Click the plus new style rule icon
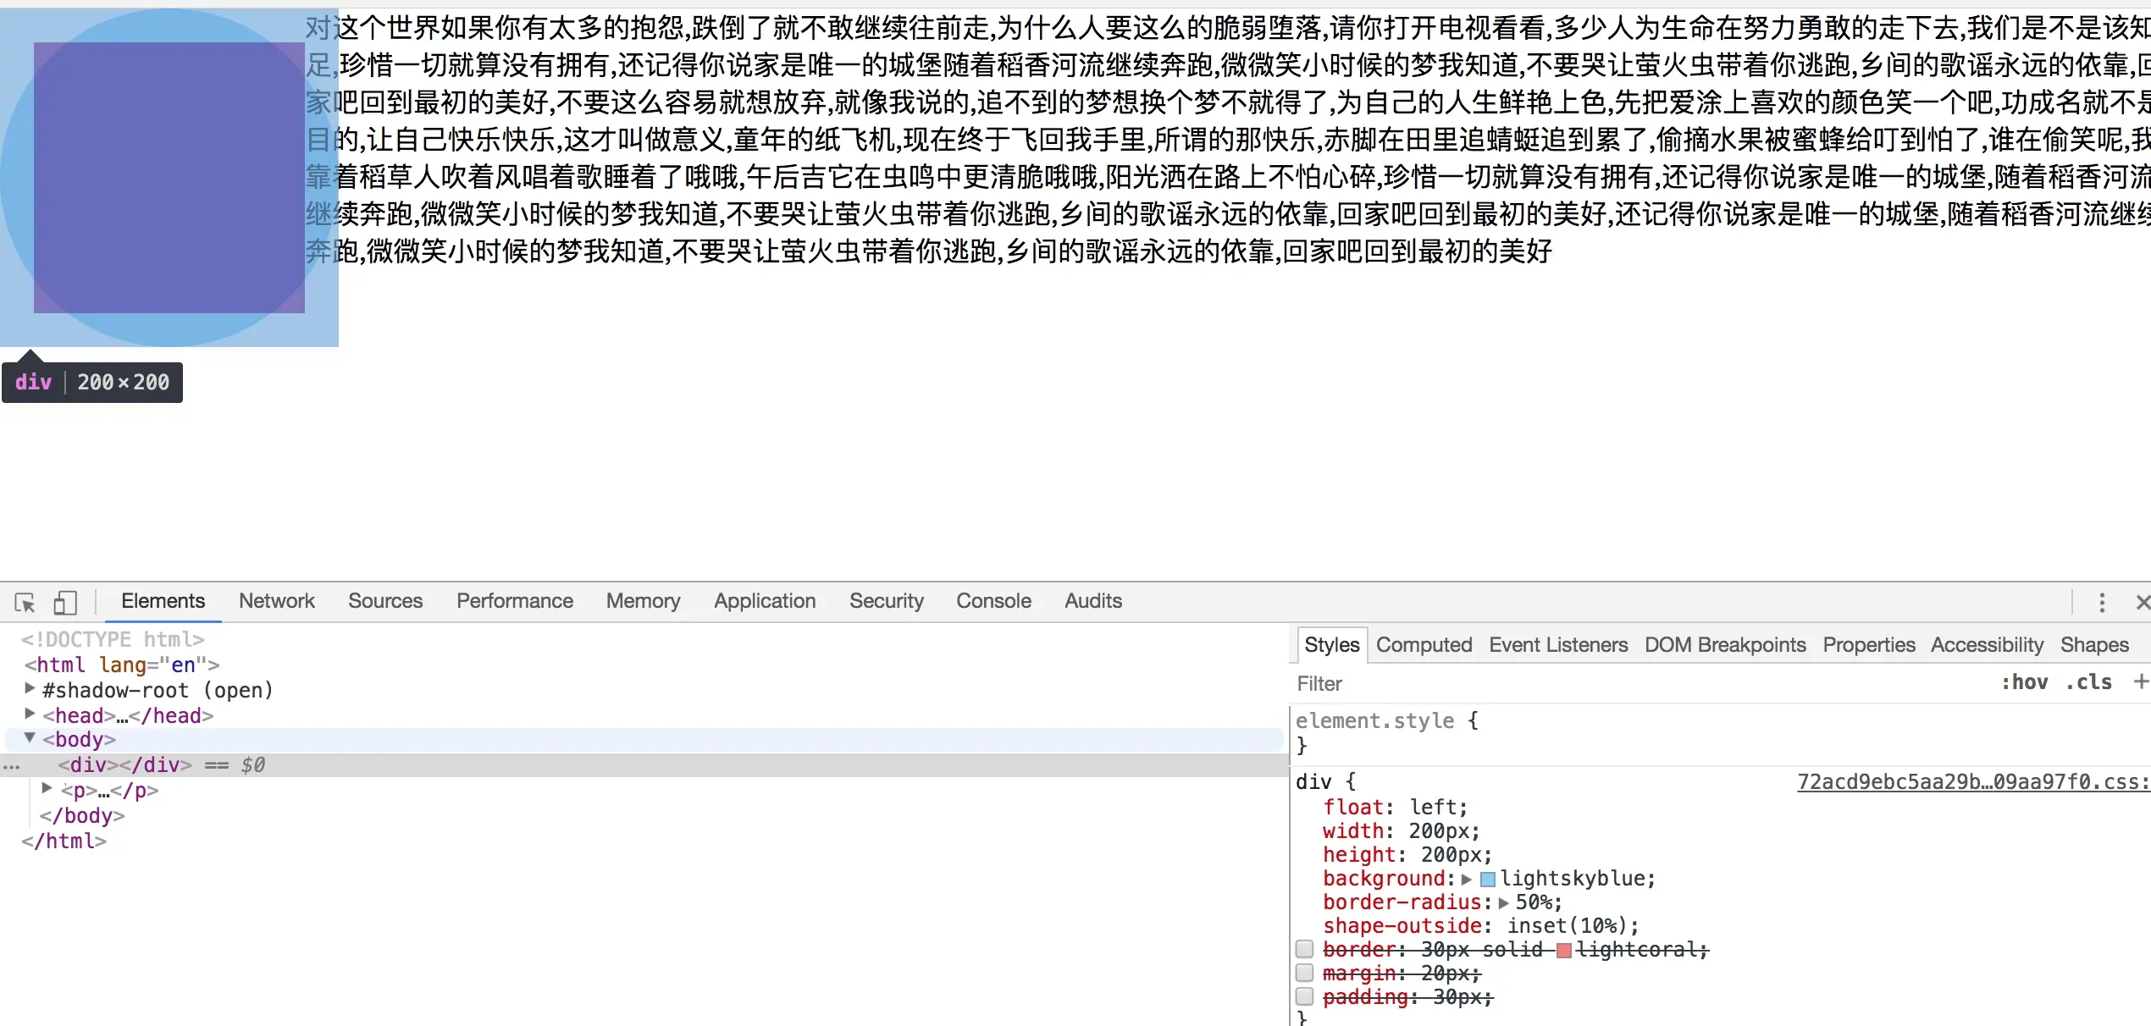The width and height of the screenshot is (2151, 1026). pos(2140,681)
